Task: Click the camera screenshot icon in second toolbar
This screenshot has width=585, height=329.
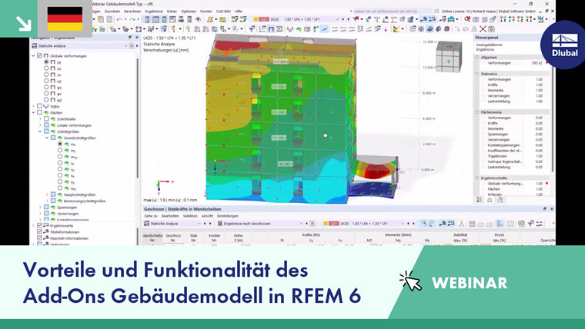Action: 491,28
